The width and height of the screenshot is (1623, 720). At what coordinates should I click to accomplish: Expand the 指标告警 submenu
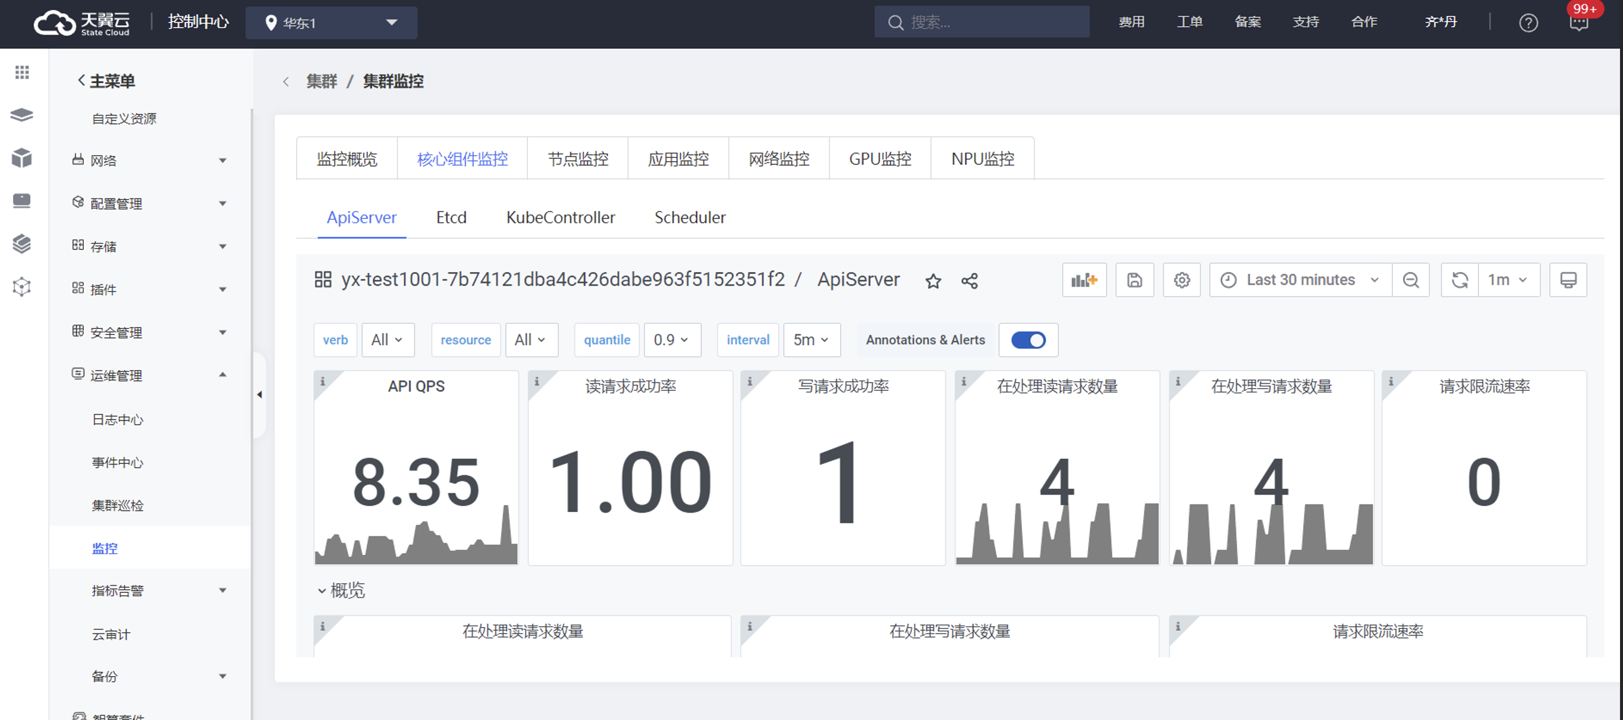tap(150, 590)
